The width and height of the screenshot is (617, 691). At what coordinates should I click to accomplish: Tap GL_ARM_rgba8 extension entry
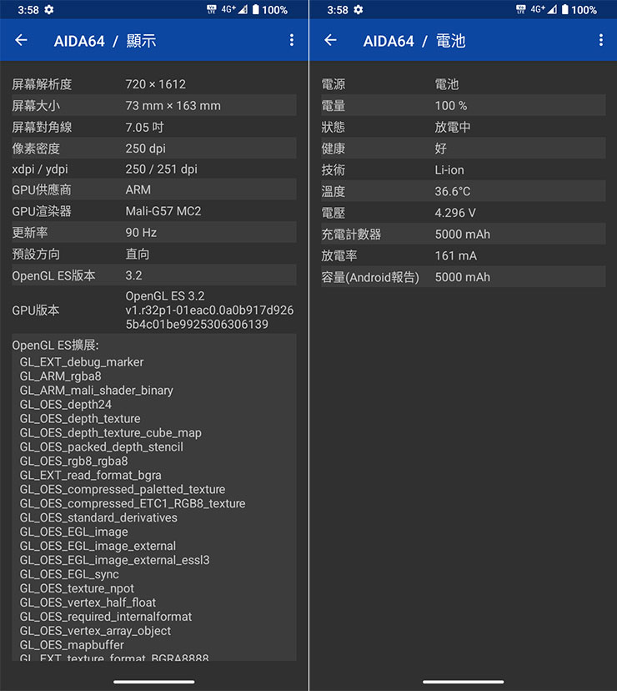click(x=60, y=376)
